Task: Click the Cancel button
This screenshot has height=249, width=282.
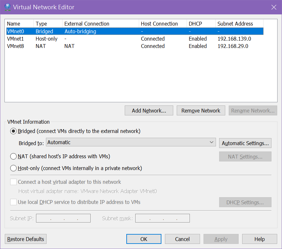Action: [182, 239]
